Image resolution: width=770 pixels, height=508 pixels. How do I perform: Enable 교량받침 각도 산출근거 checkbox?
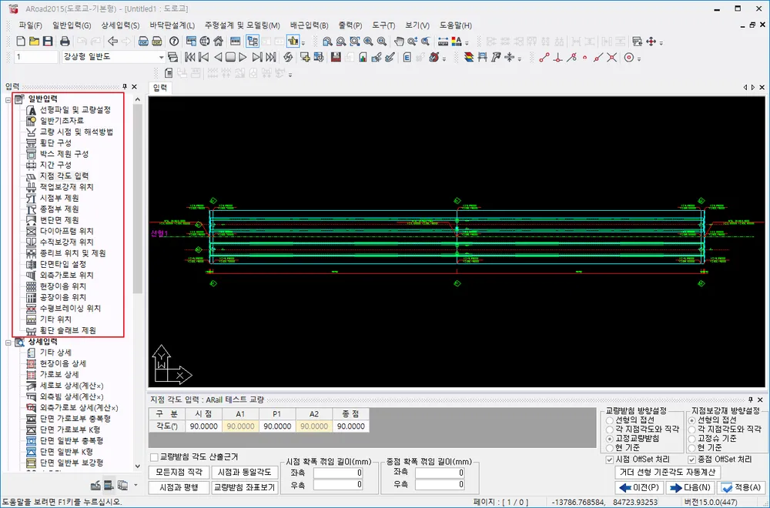point(154,457)
